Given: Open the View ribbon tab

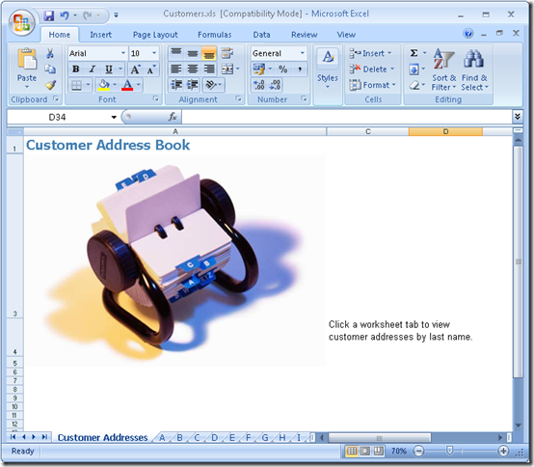Looking at the screenshot, I should point(346,35).
